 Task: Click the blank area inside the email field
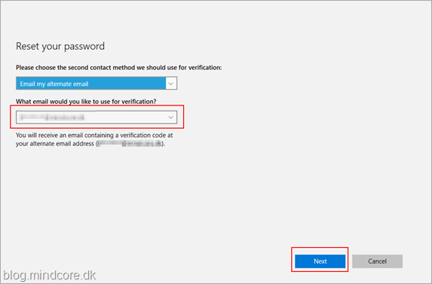tap(125, 118)
